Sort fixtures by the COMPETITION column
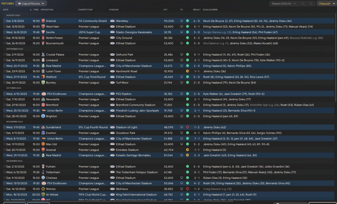 tap(85, 10)
